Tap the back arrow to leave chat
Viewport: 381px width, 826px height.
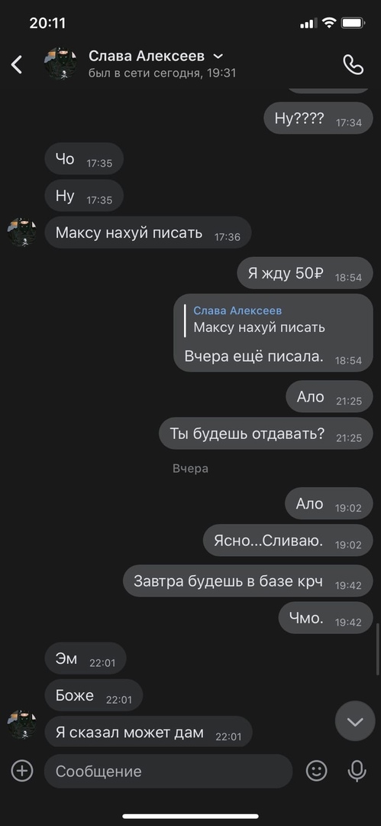click(17, 64)
